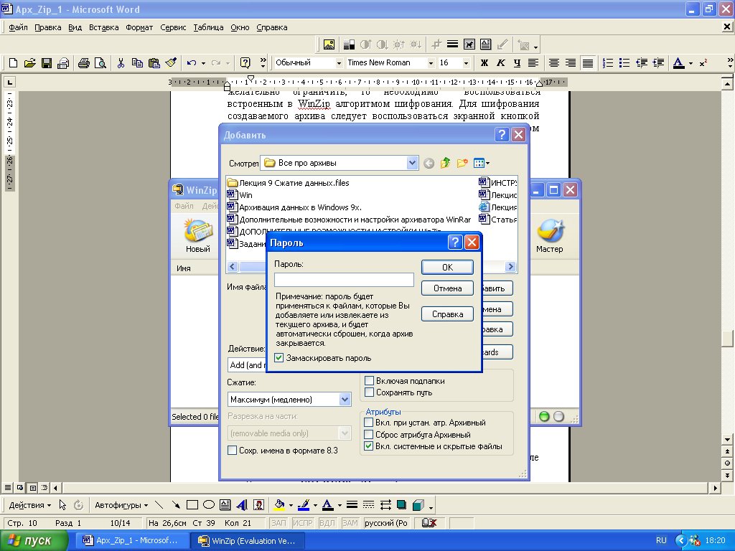Uncheck Вкл. системные и скрытые файлы
735x551 pixels.
[369, 446]
